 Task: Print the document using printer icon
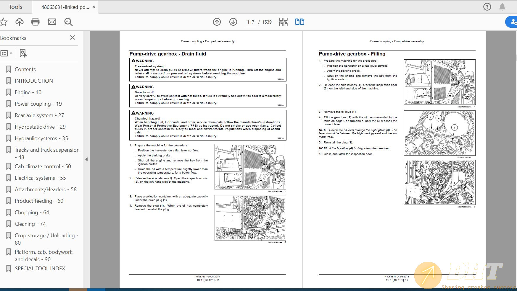(x=36, y=22)
